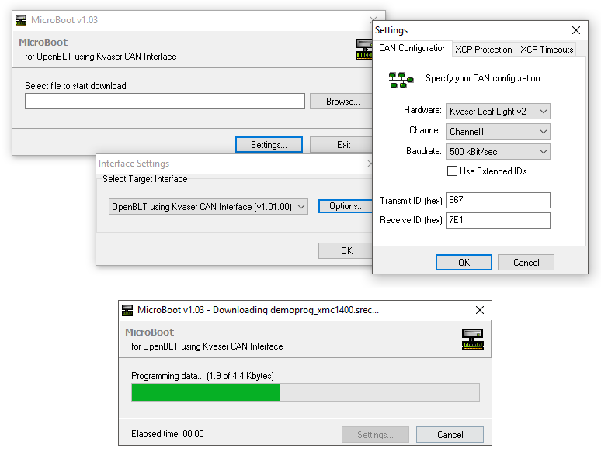Image resolution: width=601 pixels, height=465 pixels.
Task: Click the 'Programming data... (1.9 of 4.4 Kbytes)' label
Action: point(203,376)
